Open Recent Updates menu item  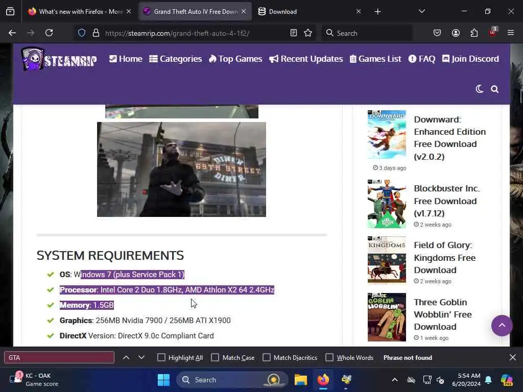306,59
